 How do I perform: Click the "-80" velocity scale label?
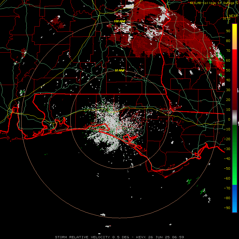[227, 198]
